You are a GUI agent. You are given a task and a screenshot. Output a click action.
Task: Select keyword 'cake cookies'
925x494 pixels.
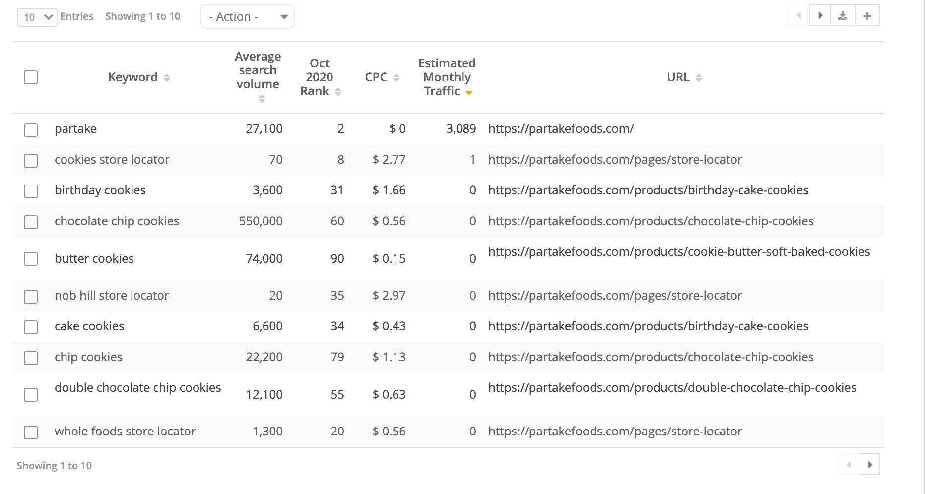click(x=89, y=326)
